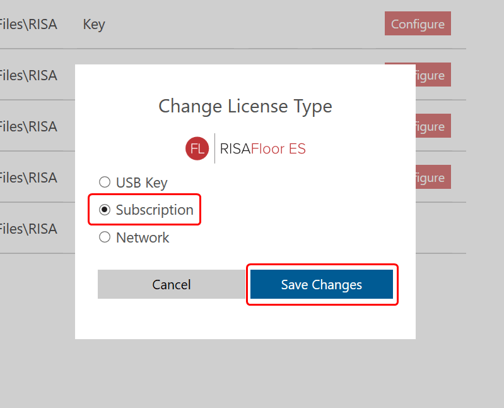Click Configure button in the Key row
Screen dimensions: 504x408
418,24
